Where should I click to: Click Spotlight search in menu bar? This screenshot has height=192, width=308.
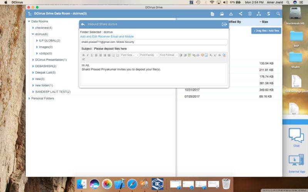(x=288, y=2)
